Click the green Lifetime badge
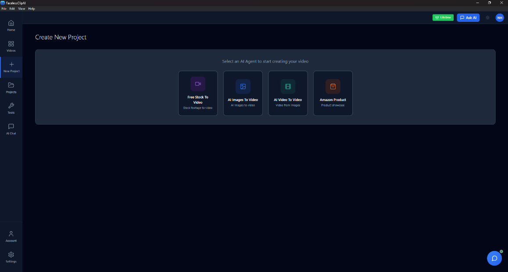Image resolution: width=508 pixels, height=272 pixels. tap(443, 17)
